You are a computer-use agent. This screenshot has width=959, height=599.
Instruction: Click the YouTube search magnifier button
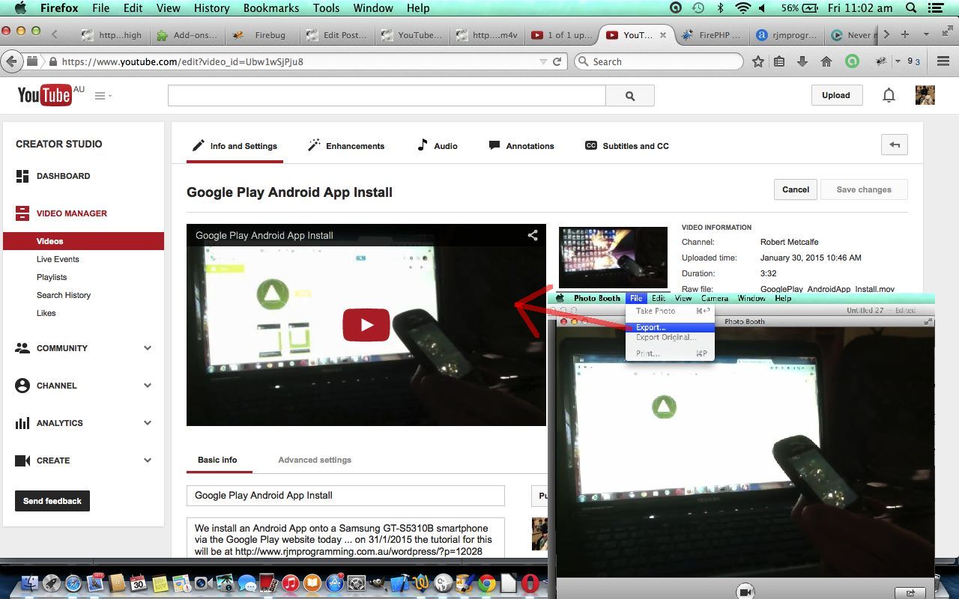click(630, 96)
